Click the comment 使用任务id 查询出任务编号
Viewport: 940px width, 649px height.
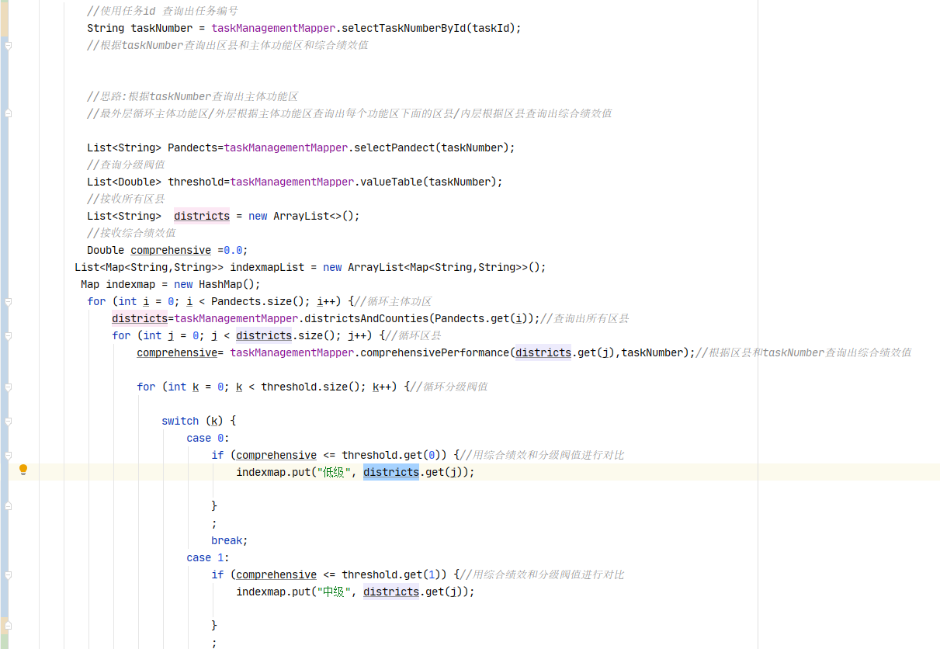pos(163,11)
